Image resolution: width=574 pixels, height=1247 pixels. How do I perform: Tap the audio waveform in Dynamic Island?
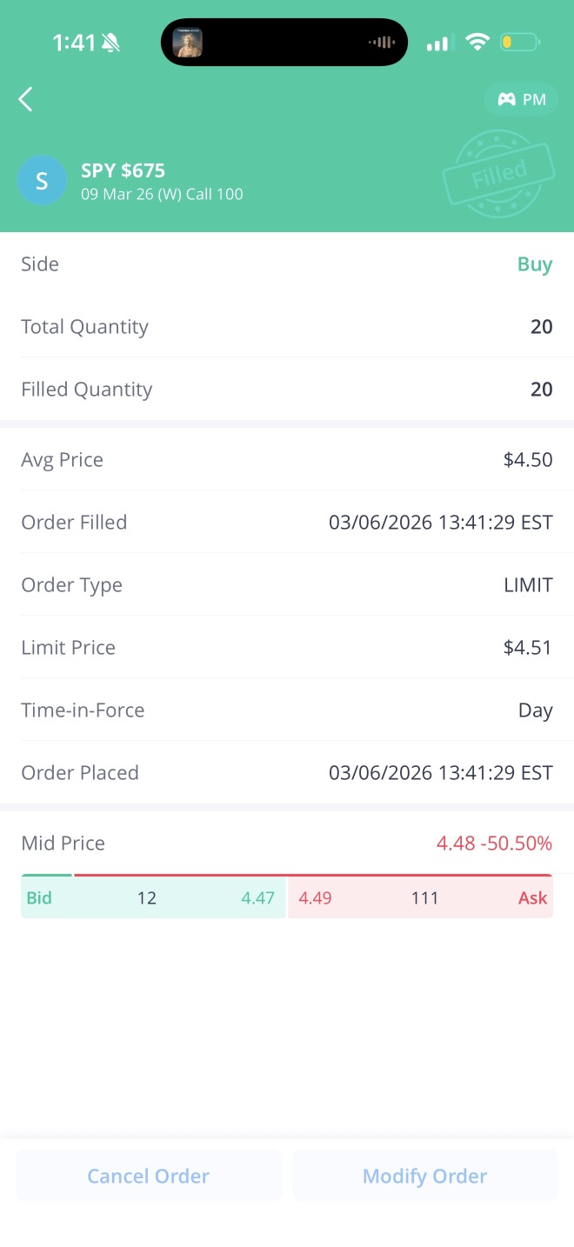tap(381, 42)
